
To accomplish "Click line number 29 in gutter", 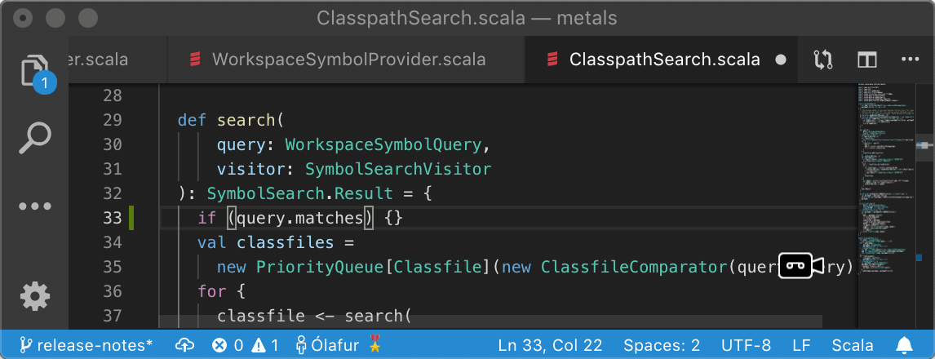I will 112,121.
